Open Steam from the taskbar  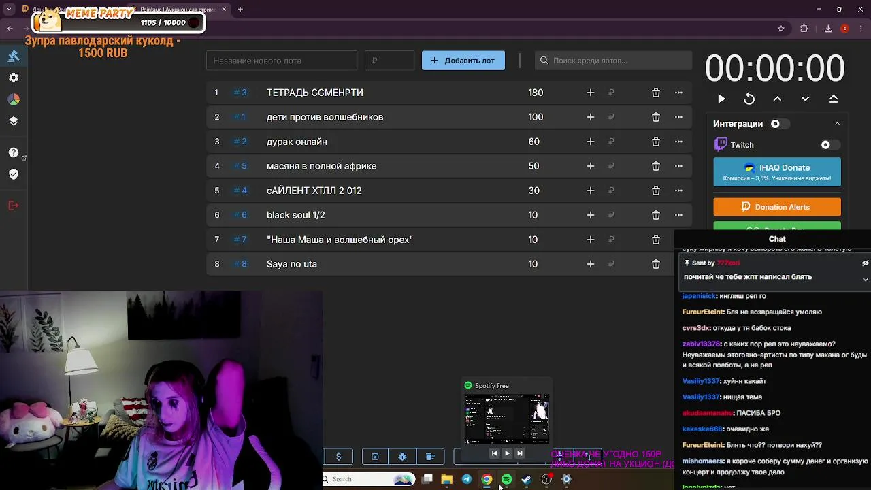[x=526, y=479]
